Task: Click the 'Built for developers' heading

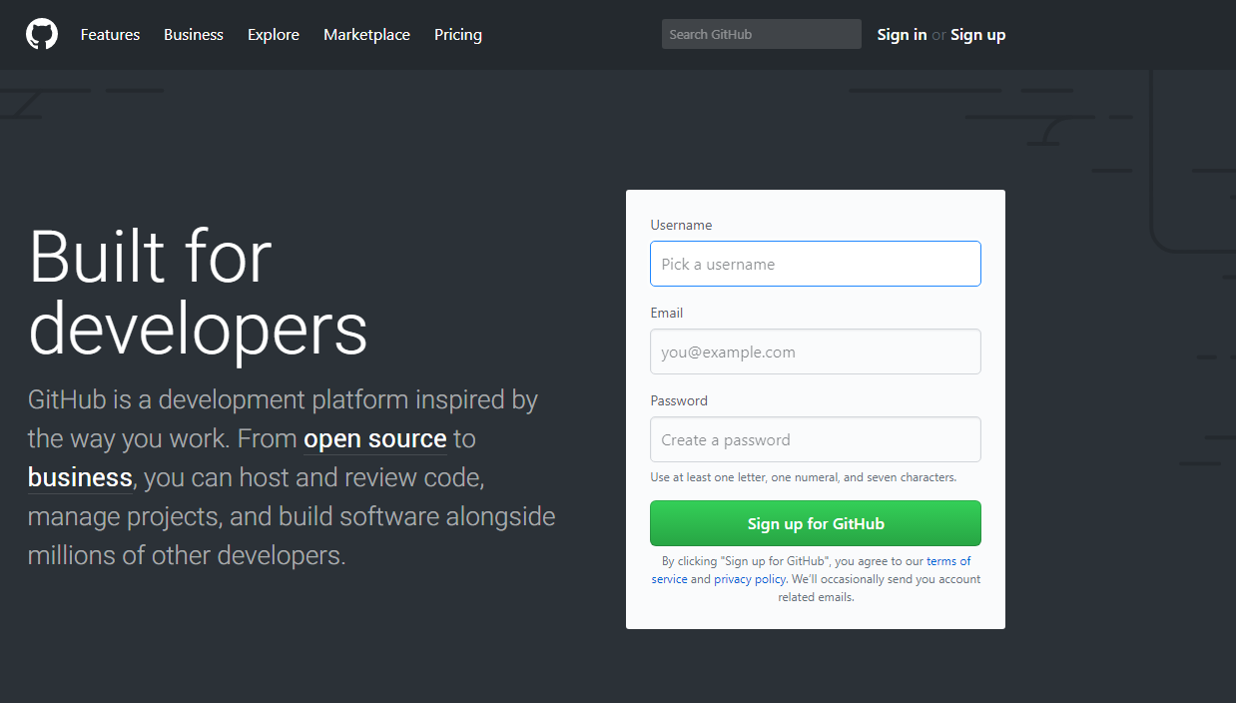Action: point(198,293)
